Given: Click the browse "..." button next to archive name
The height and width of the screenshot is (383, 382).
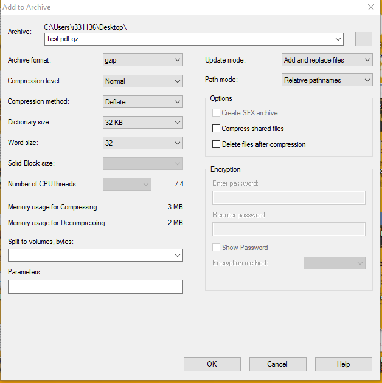Looking at the screenshot, I should [363, 39].
